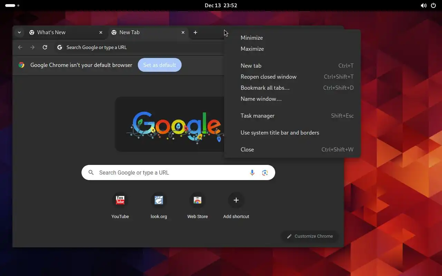The width and height of the screenshot is (442, 276).
Task: Add a new shortcut tile
Action: (x=236, y=206)
